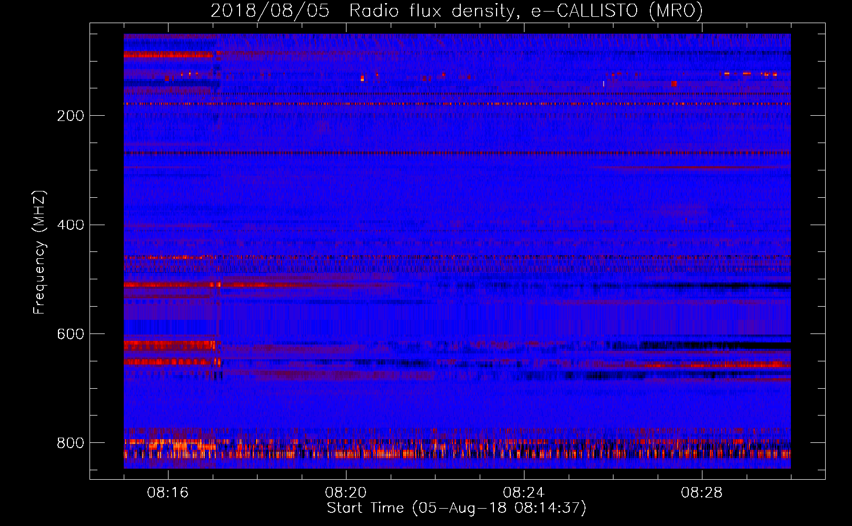Click the 400 frequency tick label
This screenshot has height=526, width=852.
(x=71, y=225)
